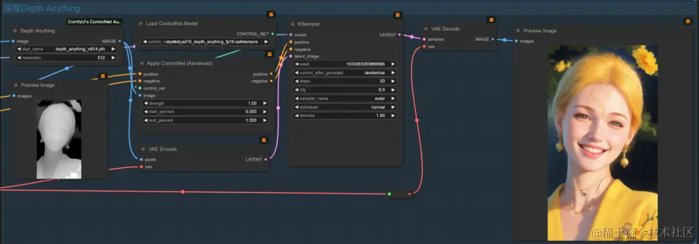
Task: Click the red output dot on the reroute node
Action: pos(410,194)
